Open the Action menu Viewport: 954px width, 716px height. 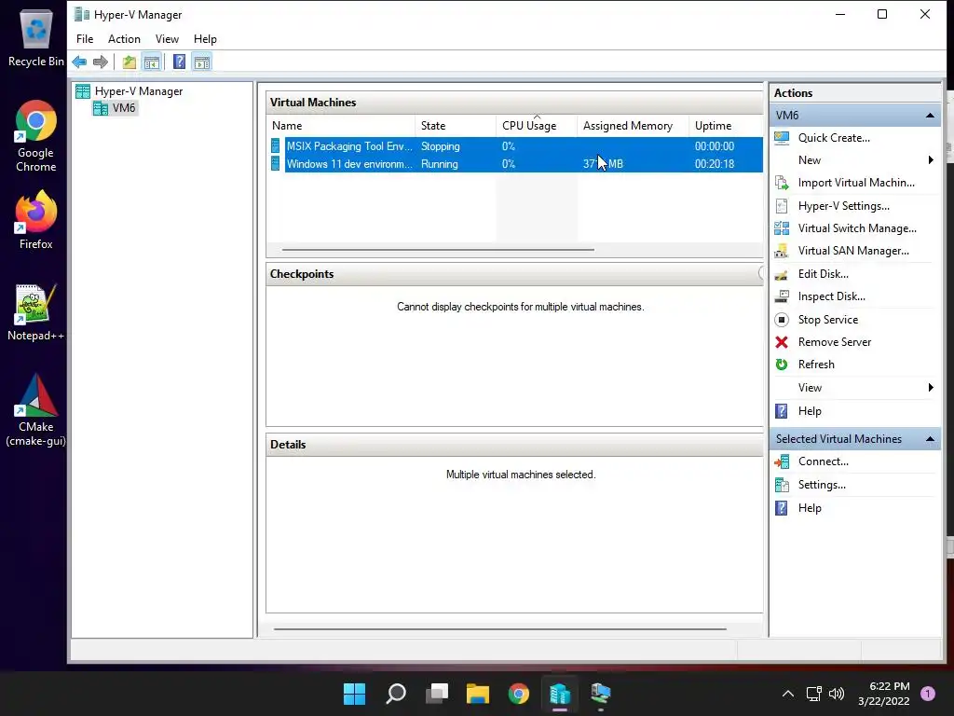[124, 39]
